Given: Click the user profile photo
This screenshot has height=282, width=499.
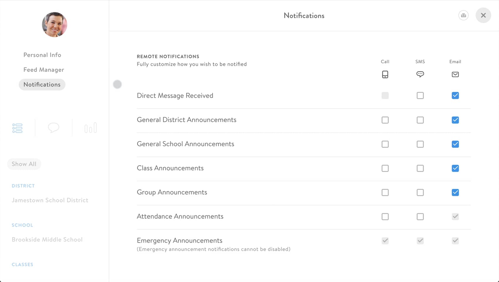Looking at the screenshot, I should [x=55, y=25].
